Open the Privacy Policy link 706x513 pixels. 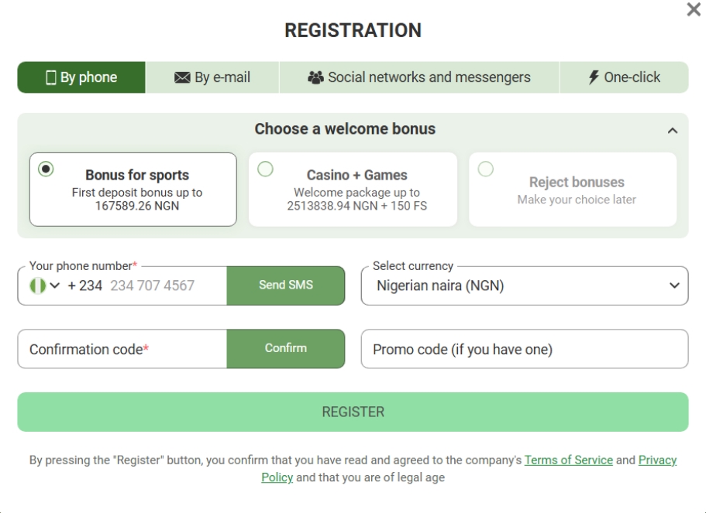657,460
